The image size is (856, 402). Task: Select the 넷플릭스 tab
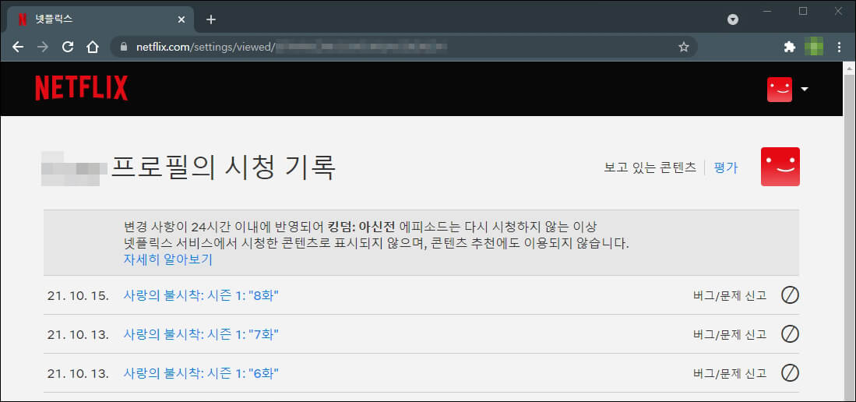click(100, 19)
